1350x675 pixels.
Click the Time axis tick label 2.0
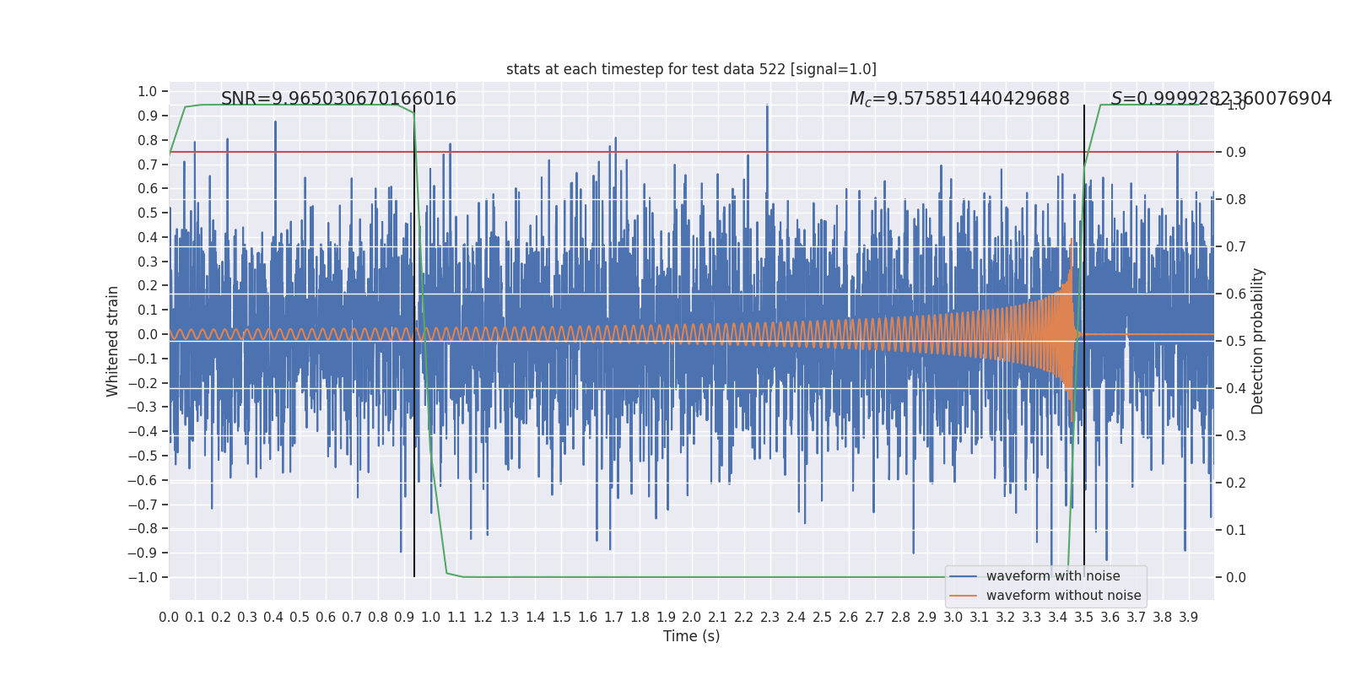(692, 618)
